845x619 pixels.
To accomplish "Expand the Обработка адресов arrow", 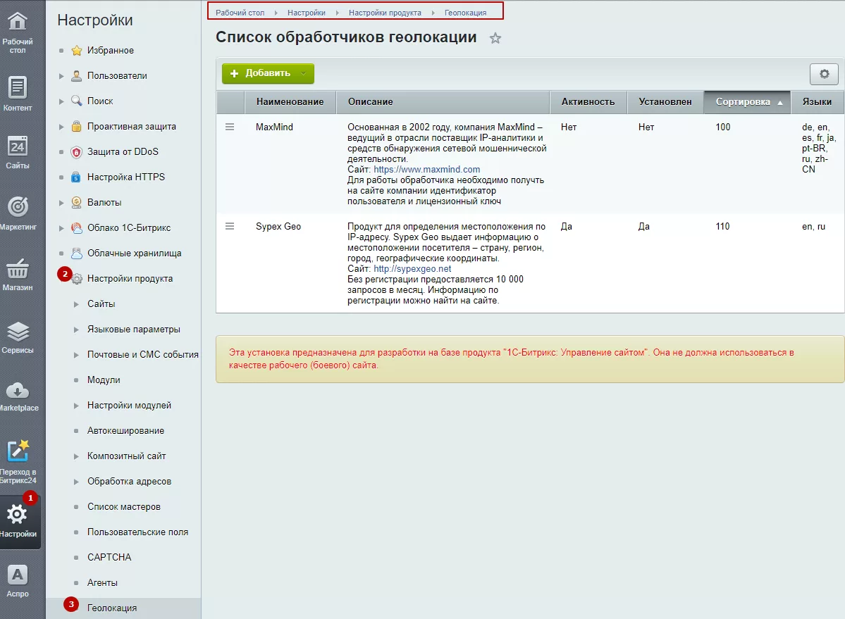I will coord(76,481).
